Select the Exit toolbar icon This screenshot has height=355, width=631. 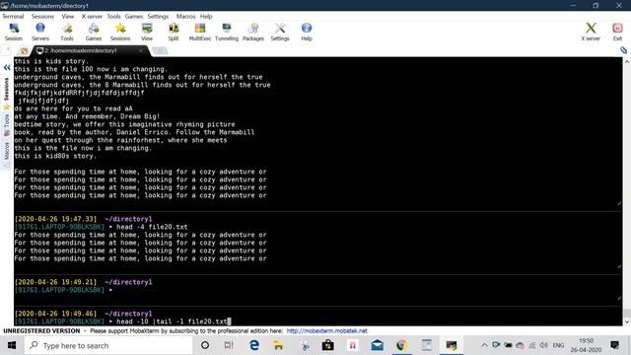click(x=617, y=32)
